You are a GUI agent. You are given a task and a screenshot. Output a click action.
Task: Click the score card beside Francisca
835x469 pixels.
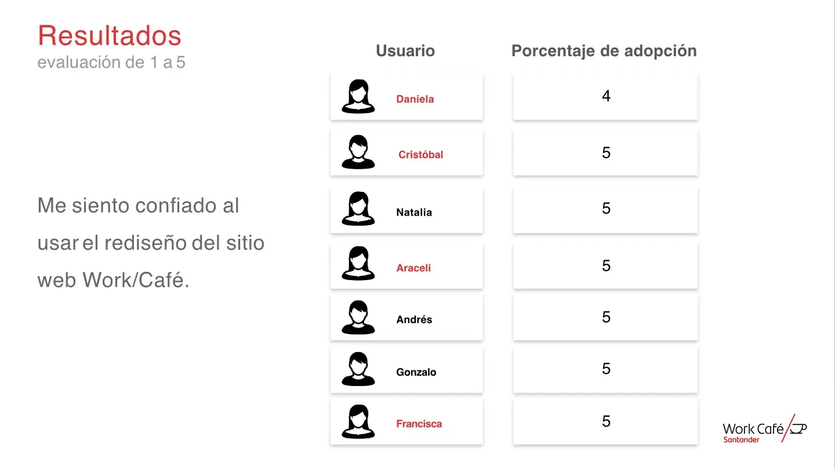606,421
